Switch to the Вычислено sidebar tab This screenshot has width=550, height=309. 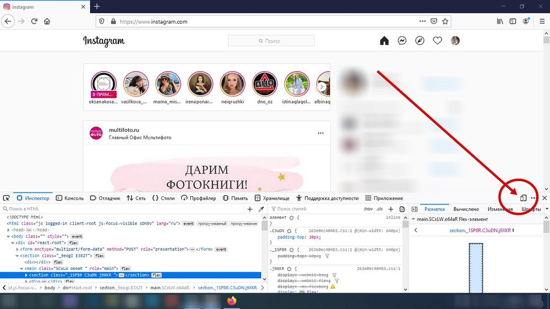coord(466,209)
